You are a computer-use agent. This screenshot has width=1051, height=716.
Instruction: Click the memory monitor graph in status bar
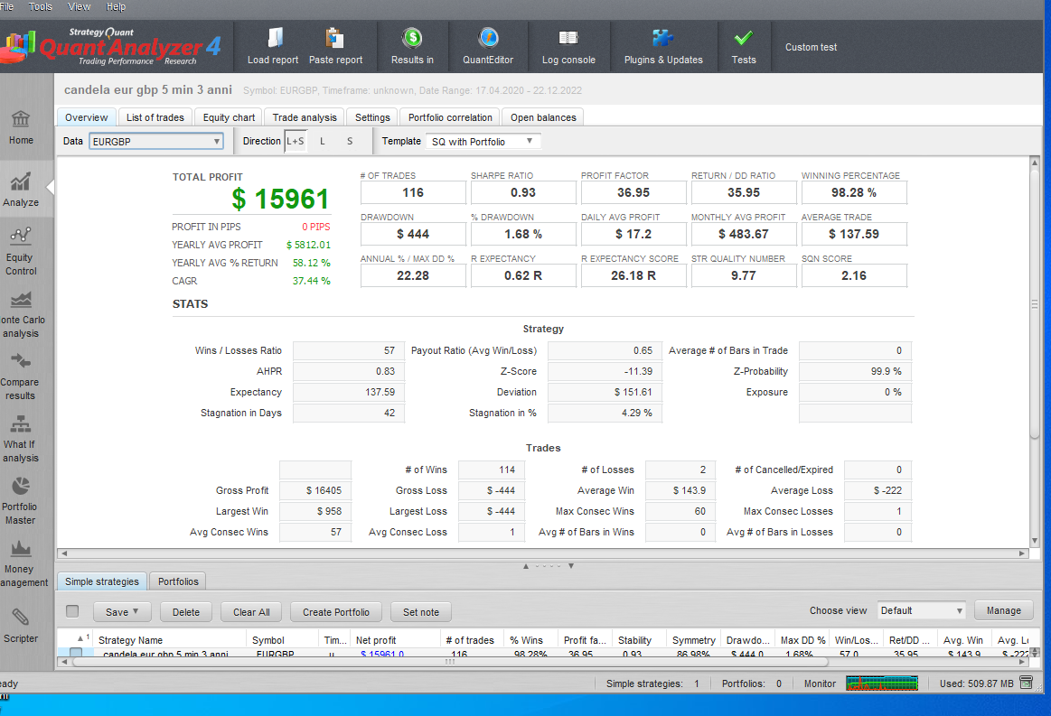pyautogui.click(x=881, y=683)
